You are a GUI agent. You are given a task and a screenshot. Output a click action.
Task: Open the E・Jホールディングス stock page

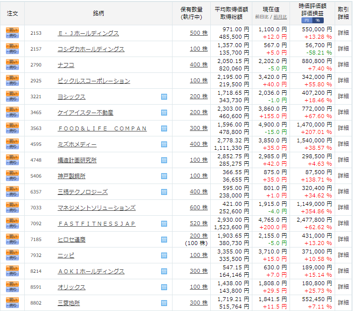[88, 33]
